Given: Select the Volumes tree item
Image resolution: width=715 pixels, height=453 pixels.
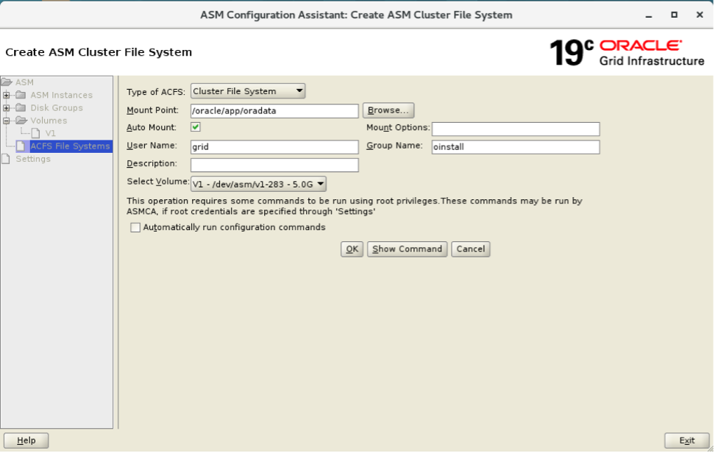Looking at the screenshot, I should [x=49, y=121].
